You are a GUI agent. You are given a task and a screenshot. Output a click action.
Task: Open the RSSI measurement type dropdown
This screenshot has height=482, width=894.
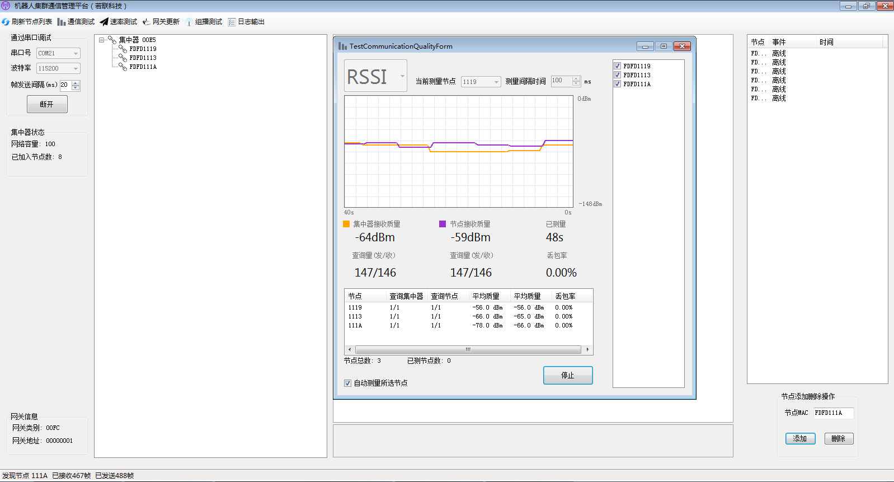[402, 76]
